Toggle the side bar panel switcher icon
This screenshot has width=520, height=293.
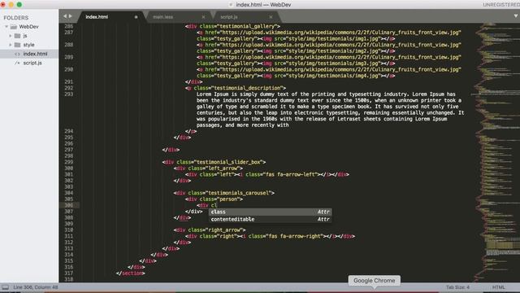pyautogui.click(x=6, y=287)
